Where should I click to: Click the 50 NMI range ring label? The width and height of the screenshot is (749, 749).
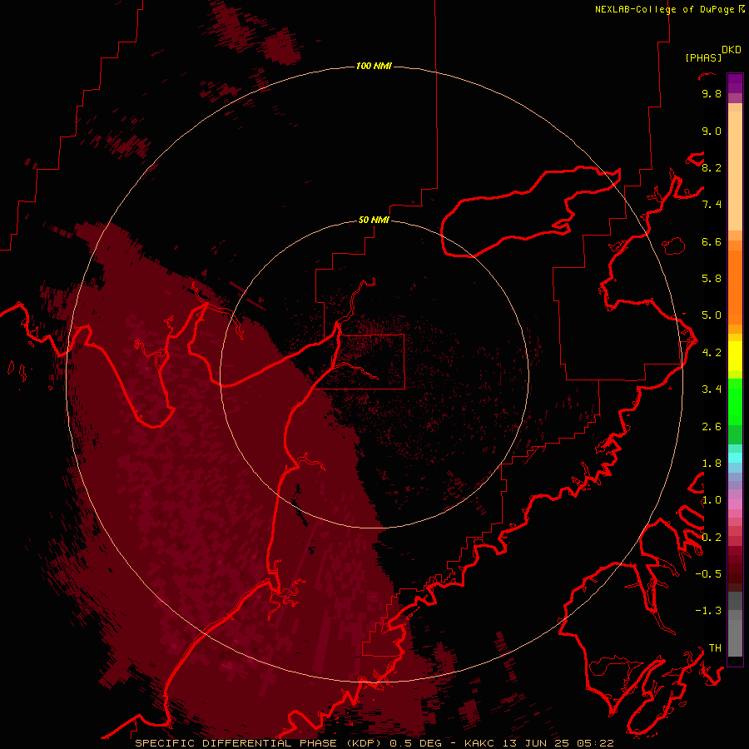click(x=374, y=220)
